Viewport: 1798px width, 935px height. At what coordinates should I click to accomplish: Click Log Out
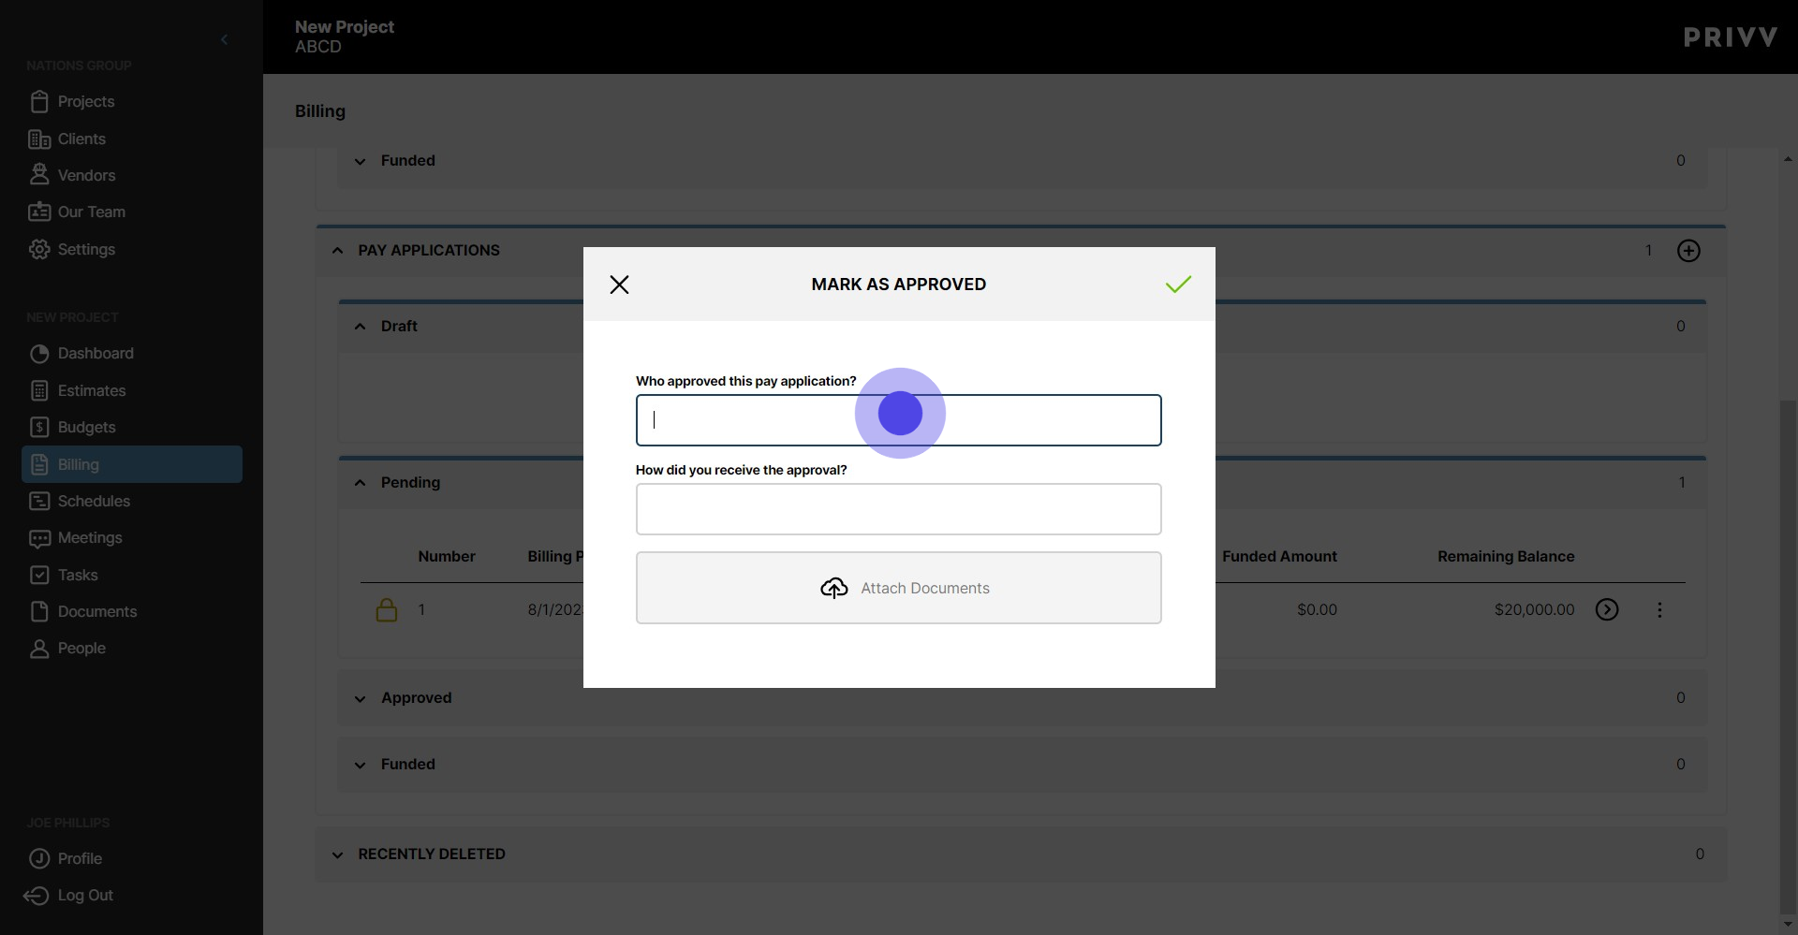(x=85, y=895)
